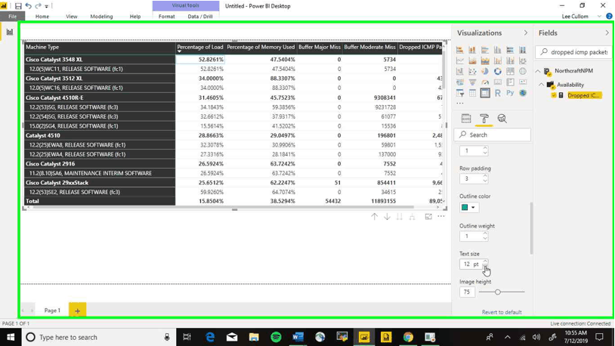This screenshot has width=615, height=346.
Task: Open the Customize Quick Access Toolbar dropdown
Action: 47,6
